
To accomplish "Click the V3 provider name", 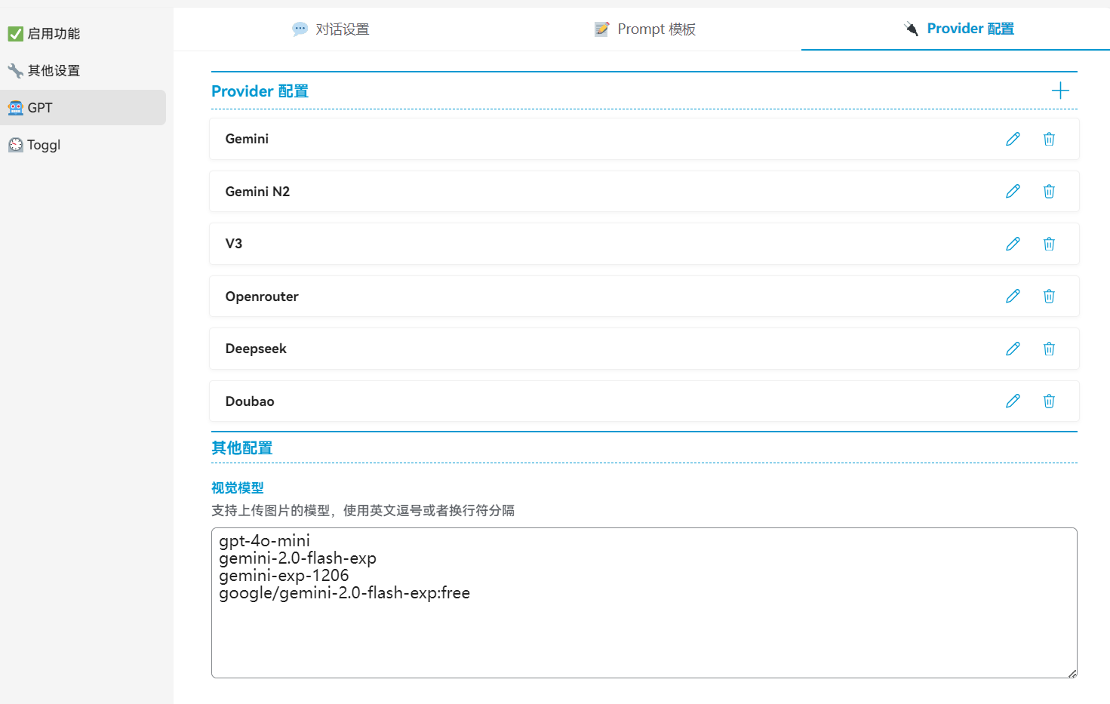I will tap(234, 244).
